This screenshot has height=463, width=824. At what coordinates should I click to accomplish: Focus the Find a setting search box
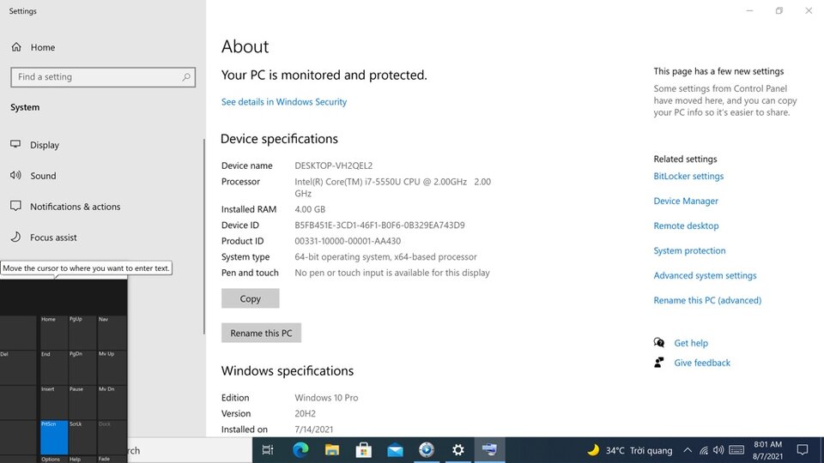pyautogui.click(x=103, y=77)
